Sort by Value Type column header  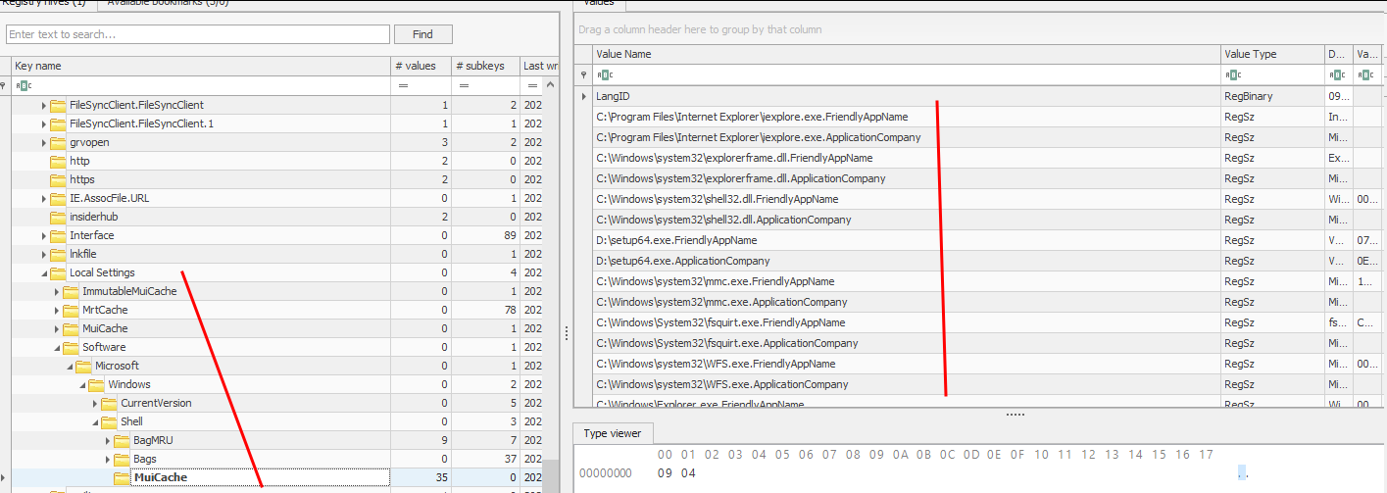pyautogui.click(x=1272, y=54)
